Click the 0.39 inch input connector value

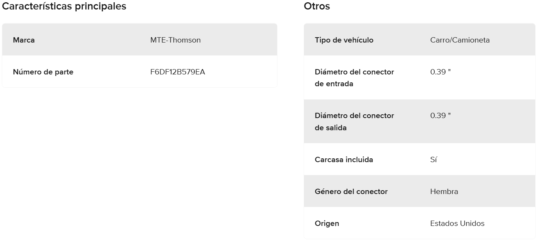coord(440,72)
